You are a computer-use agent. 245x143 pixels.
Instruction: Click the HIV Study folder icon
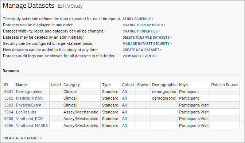(x=60, y=6)
